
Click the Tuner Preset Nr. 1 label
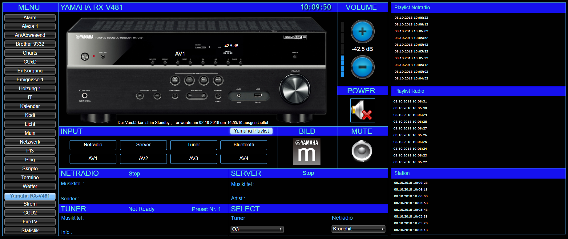206,209
